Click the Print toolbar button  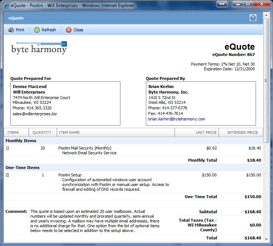pos(16,30)
